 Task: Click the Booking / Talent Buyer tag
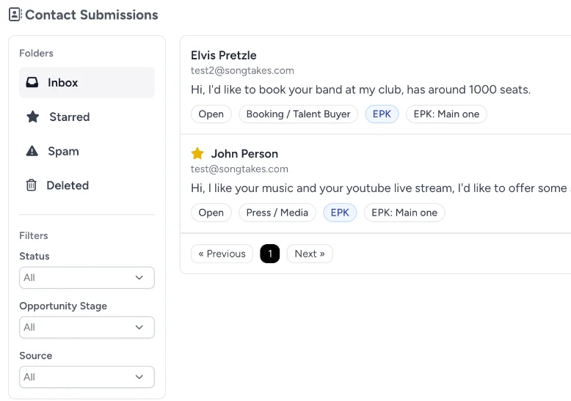tap(299, 114)
